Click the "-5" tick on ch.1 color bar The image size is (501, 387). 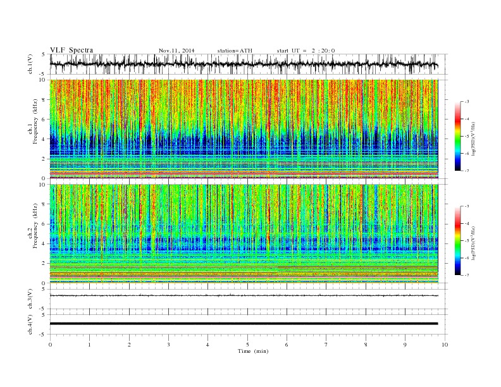coord(466,137)
